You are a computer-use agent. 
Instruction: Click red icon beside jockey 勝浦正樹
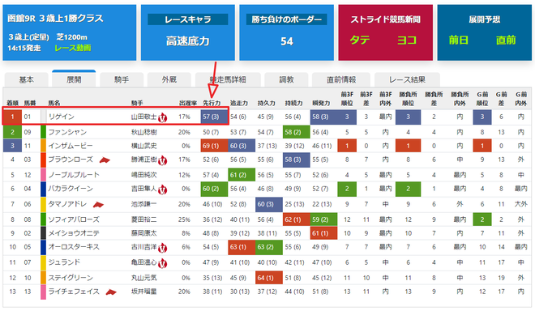pos(162,160)
